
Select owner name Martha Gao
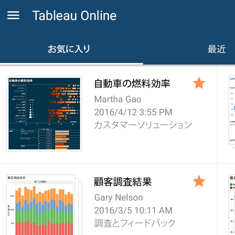coord(118,99)
